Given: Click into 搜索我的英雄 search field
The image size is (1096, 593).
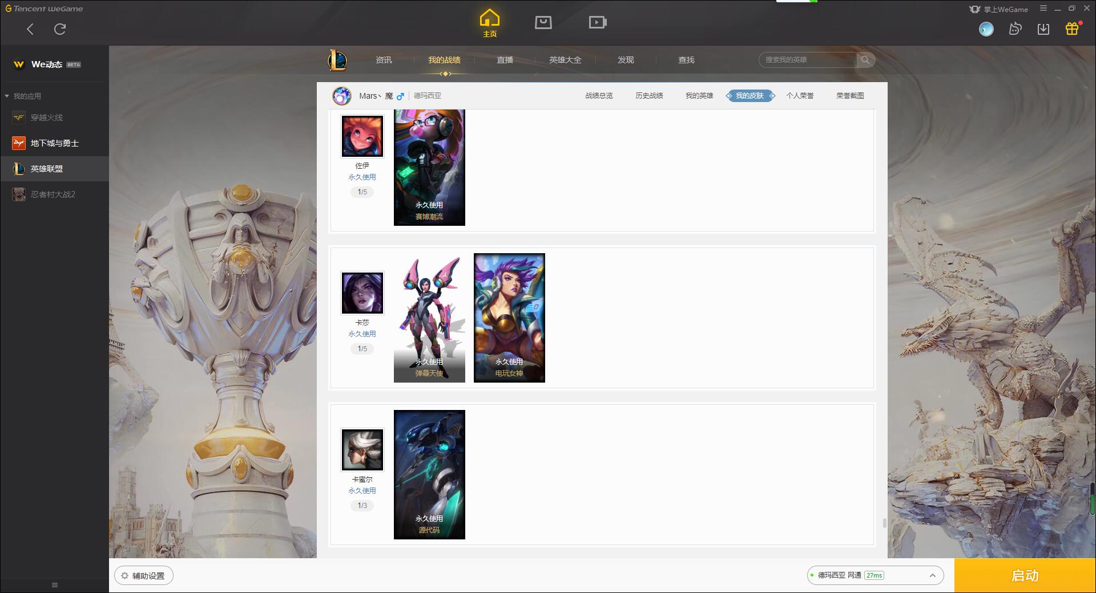Looking at the screenshot, I should 807,60.
